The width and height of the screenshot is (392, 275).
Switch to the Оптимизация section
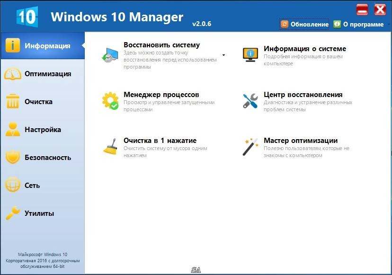coord(43,74)
